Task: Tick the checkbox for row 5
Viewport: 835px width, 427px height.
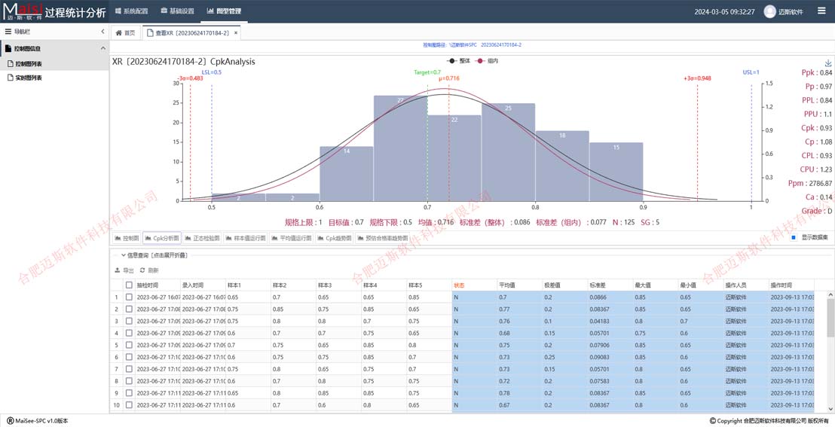Action: coord(129,345)
